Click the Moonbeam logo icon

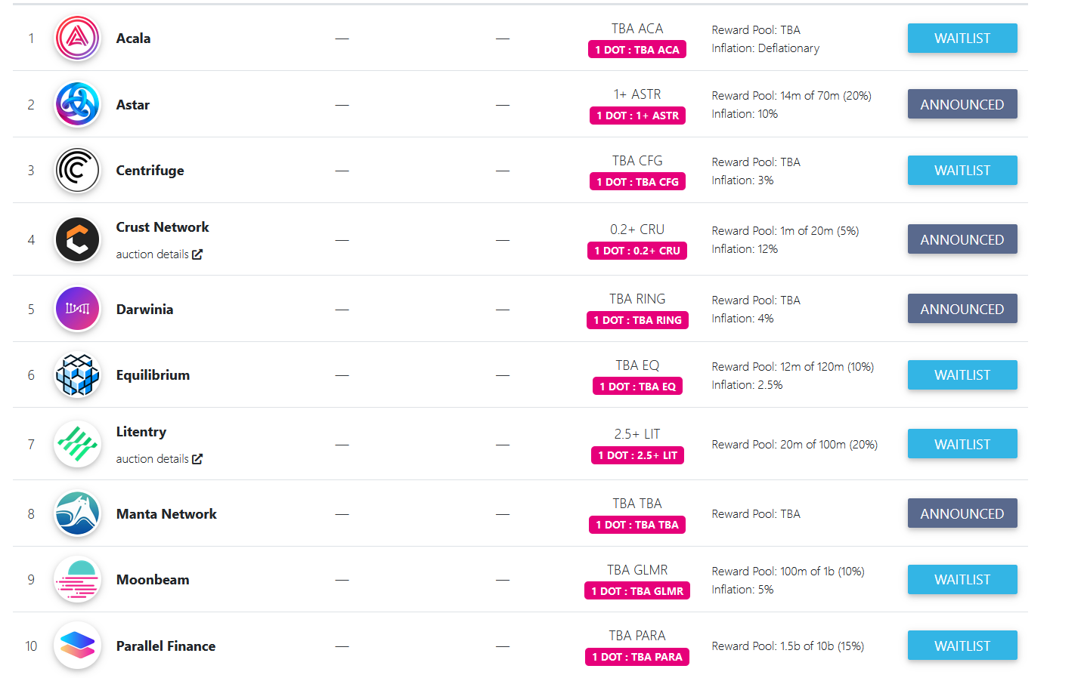coord(77,580)
